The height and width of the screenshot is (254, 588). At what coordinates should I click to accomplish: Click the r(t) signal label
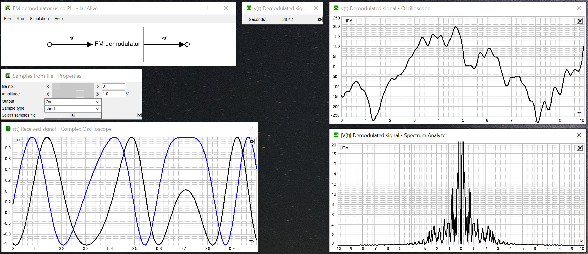pyautogui.click(x=72, y=38)
